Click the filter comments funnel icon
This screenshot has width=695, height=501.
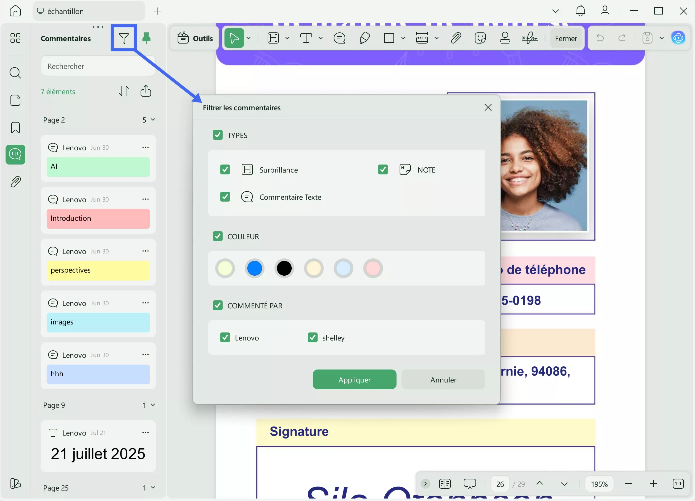tap(124, 38)
